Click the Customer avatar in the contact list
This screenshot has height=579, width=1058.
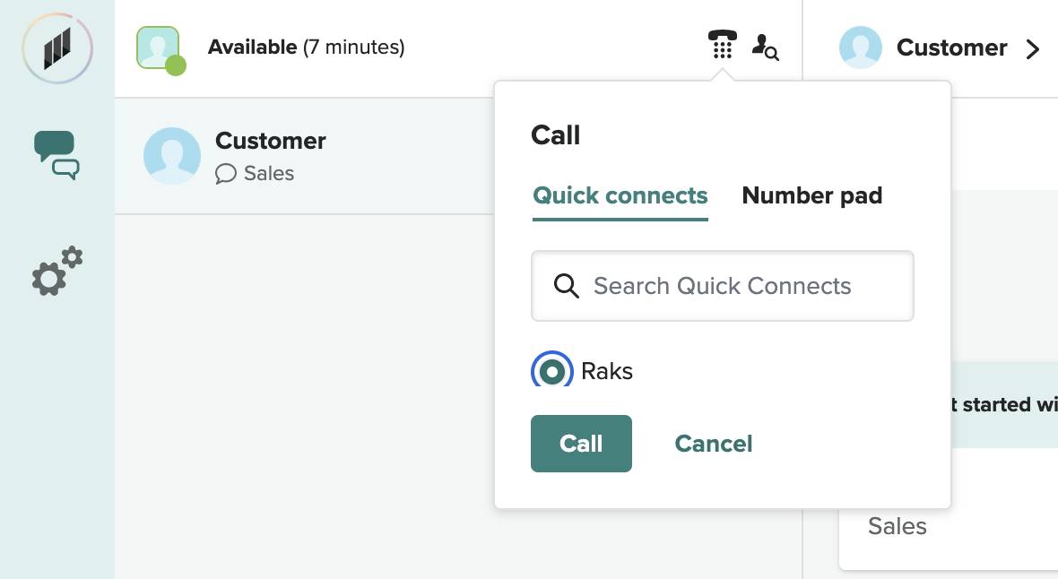pos(172,156)
